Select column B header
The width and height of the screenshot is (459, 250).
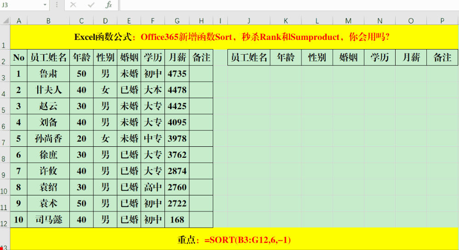(48, 21)
